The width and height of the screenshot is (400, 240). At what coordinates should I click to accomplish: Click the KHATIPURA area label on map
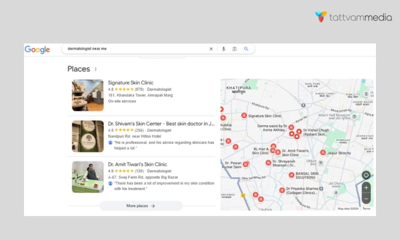[238, 90]
